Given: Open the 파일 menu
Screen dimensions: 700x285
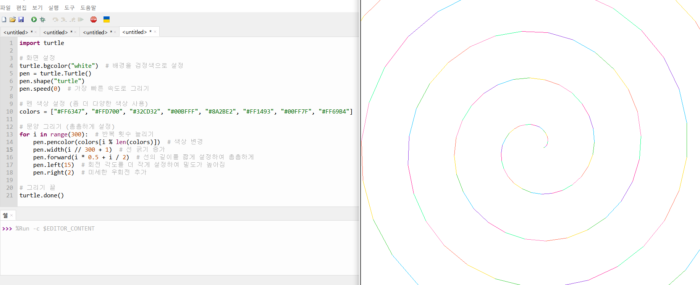Looking at the screenshot, I should point(5,8).
